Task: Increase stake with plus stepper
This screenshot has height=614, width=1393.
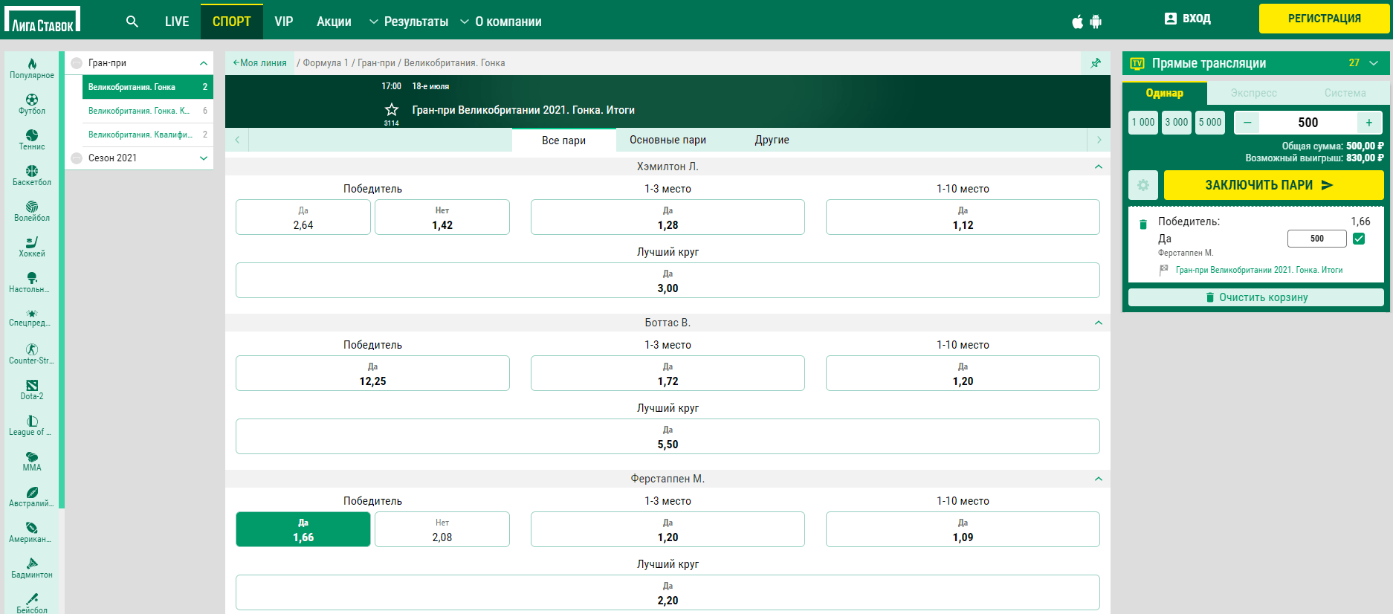Action: [1369, 123]
